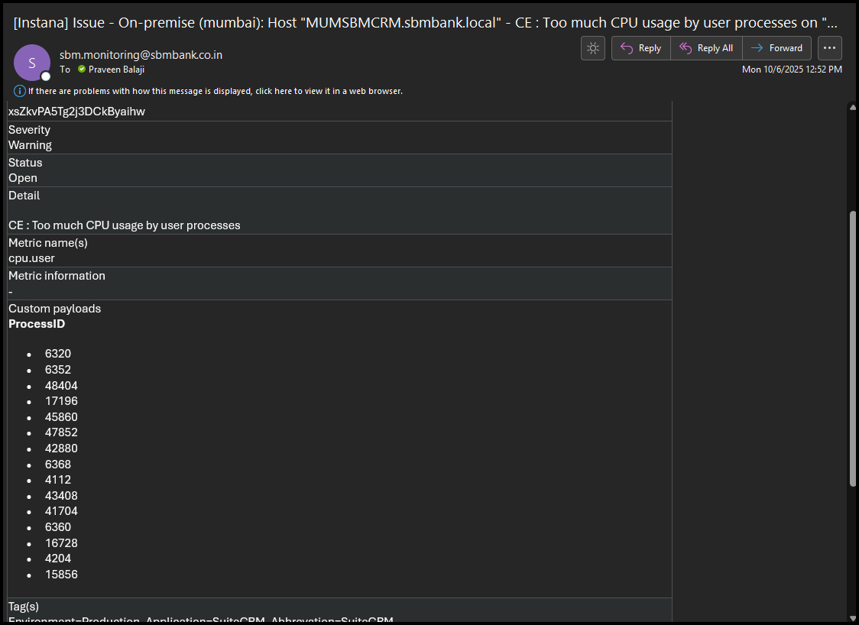
Task: Open recipient Praveen Balaji's contact card
Action: [x=116, y=70]
